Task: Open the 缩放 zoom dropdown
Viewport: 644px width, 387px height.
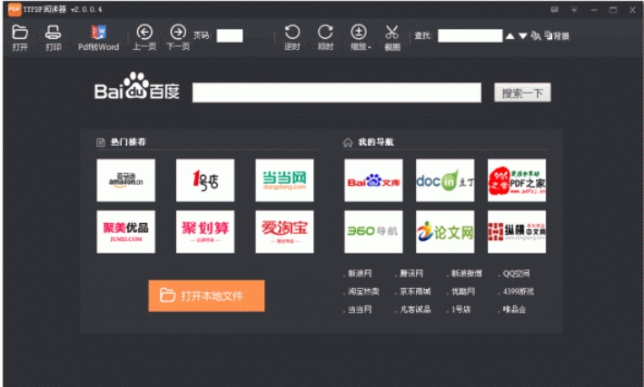Action: [x=360, y=38]
